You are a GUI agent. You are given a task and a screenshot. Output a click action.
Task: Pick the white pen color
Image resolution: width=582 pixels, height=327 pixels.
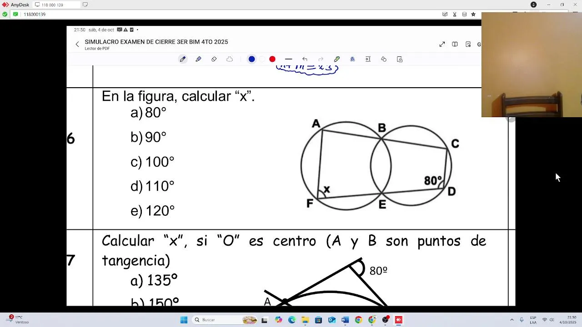[x=262, y=59]
